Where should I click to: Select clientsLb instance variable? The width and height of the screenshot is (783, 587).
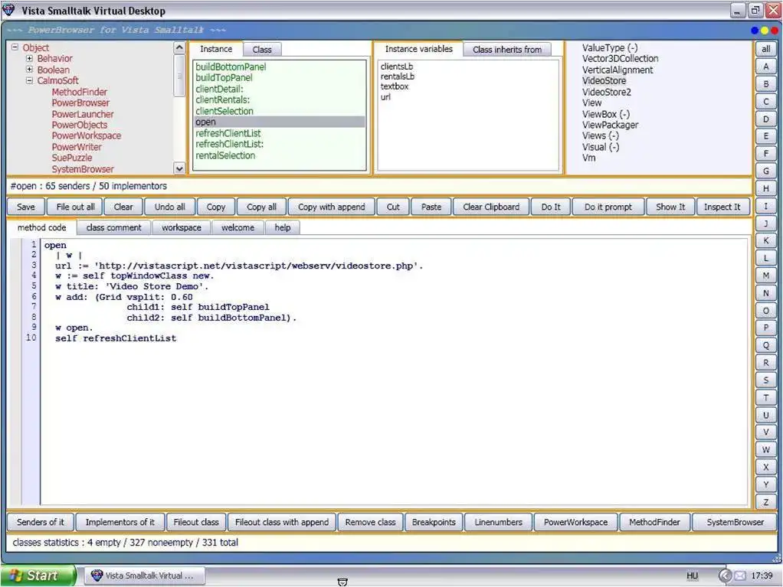[x=397, y=67]
